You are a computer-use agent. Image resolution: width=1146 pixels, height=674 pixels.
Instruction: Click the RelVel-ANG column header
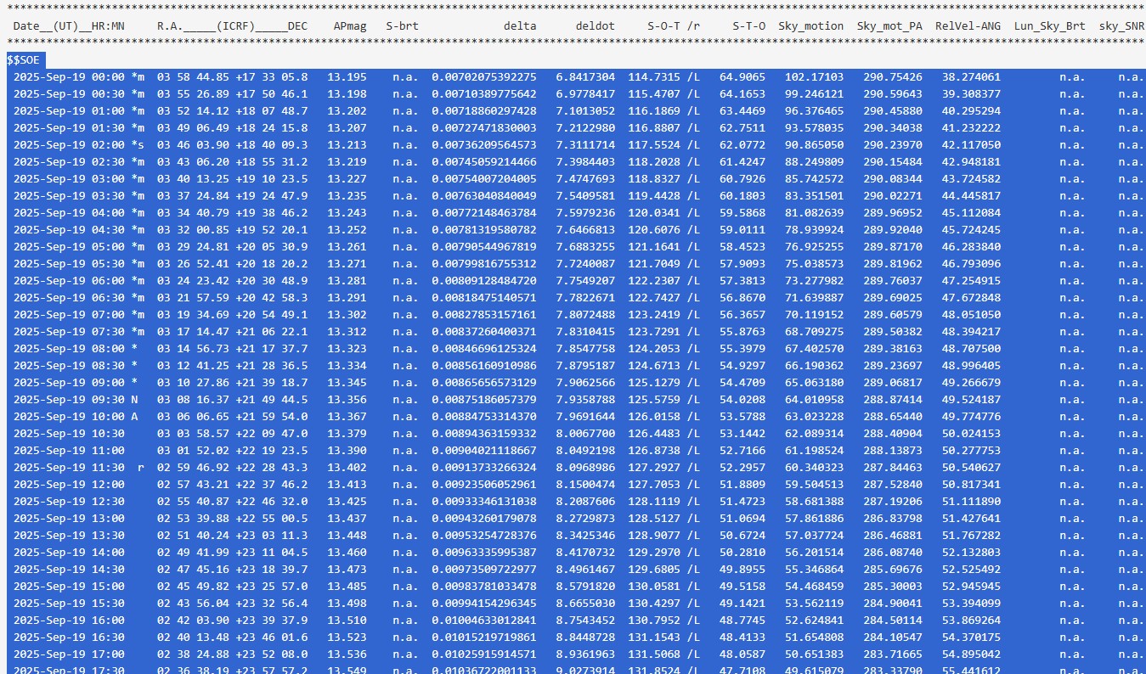[x=968, y=26]
